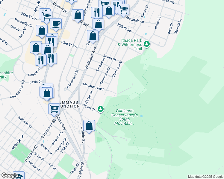Viewport: 224px width, 179px height.
Task: Click the Wenner St street label
Action: tap(46, 149)
